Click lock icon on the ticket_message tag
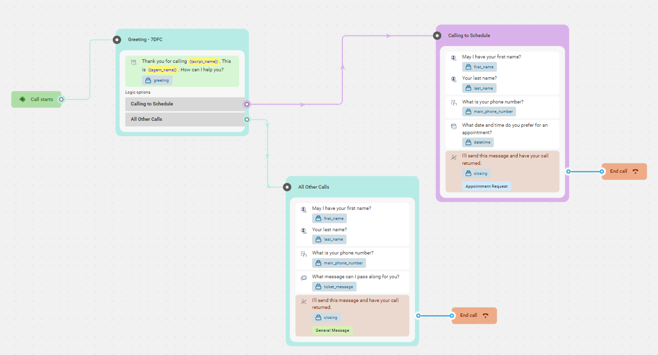This screenshot has height=355, width=658. pyautogui.click(x=318, y=287)
